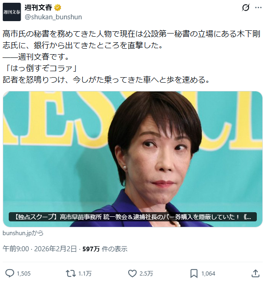Click the 2.5万 likes count

click(x=146, y=274)
